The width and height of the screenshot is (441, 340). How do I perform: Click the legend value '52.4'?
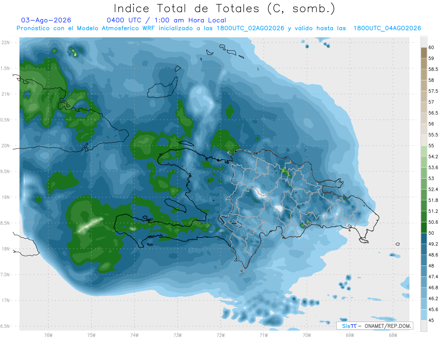point(434,189)
